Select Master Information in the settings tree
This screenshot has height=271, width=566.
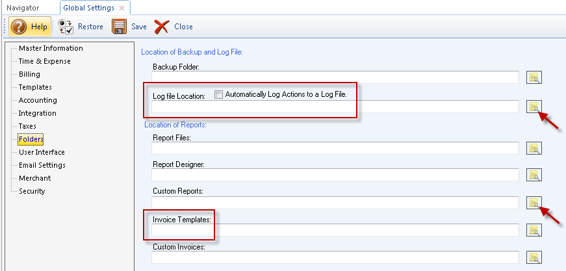click(x=51, y=48)
